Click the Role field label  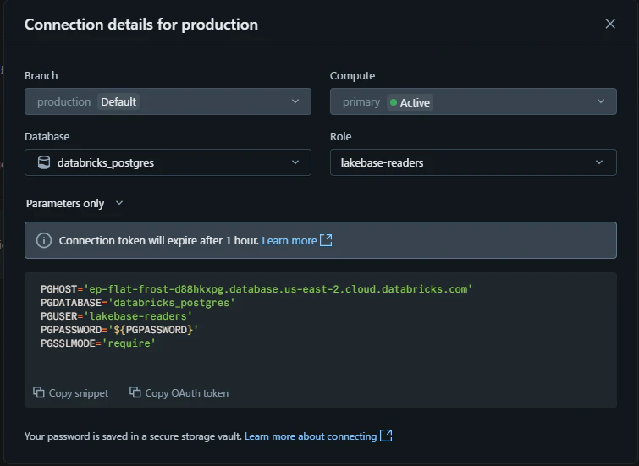[341, 136]
